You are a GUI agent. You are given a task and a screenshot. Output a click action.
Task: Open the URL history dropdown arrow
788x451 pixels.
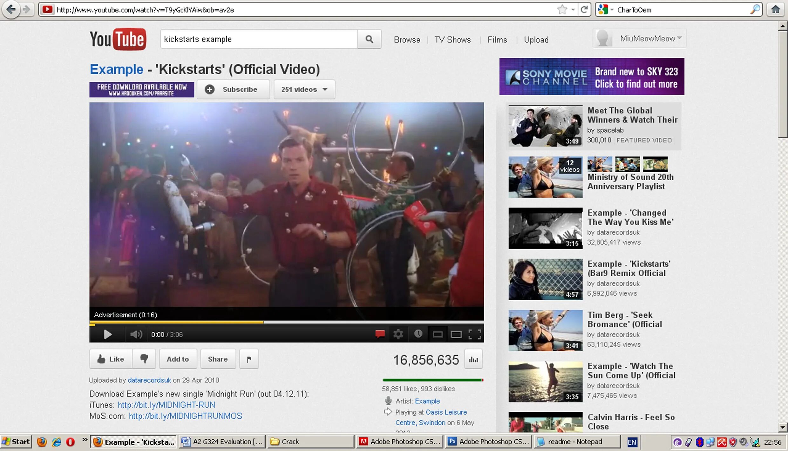pos(573,10)
